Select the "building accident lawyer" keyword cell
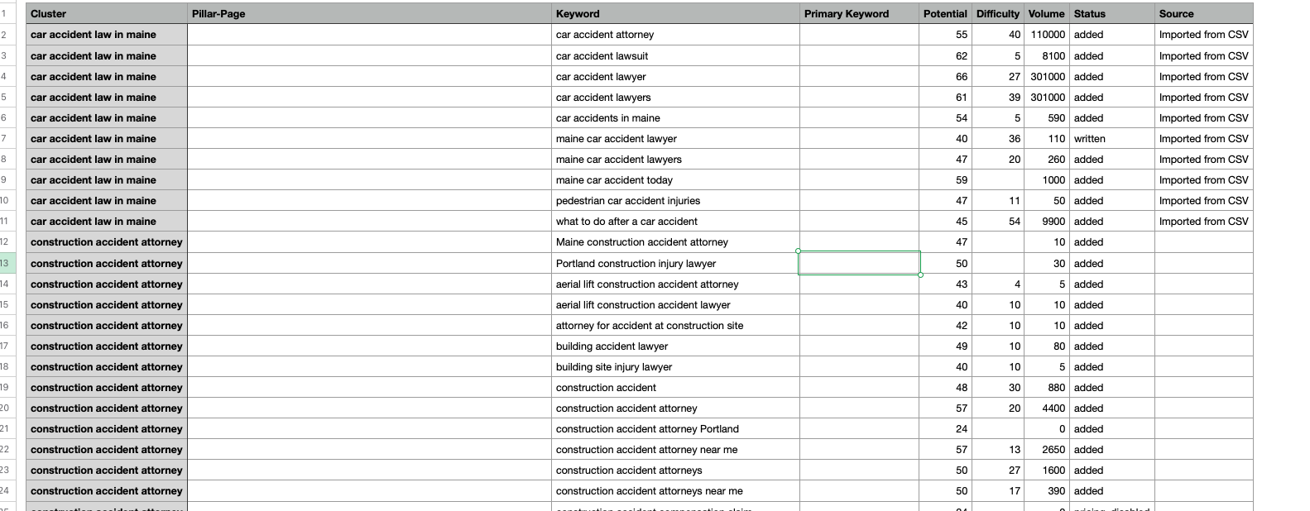 (675, 346)
